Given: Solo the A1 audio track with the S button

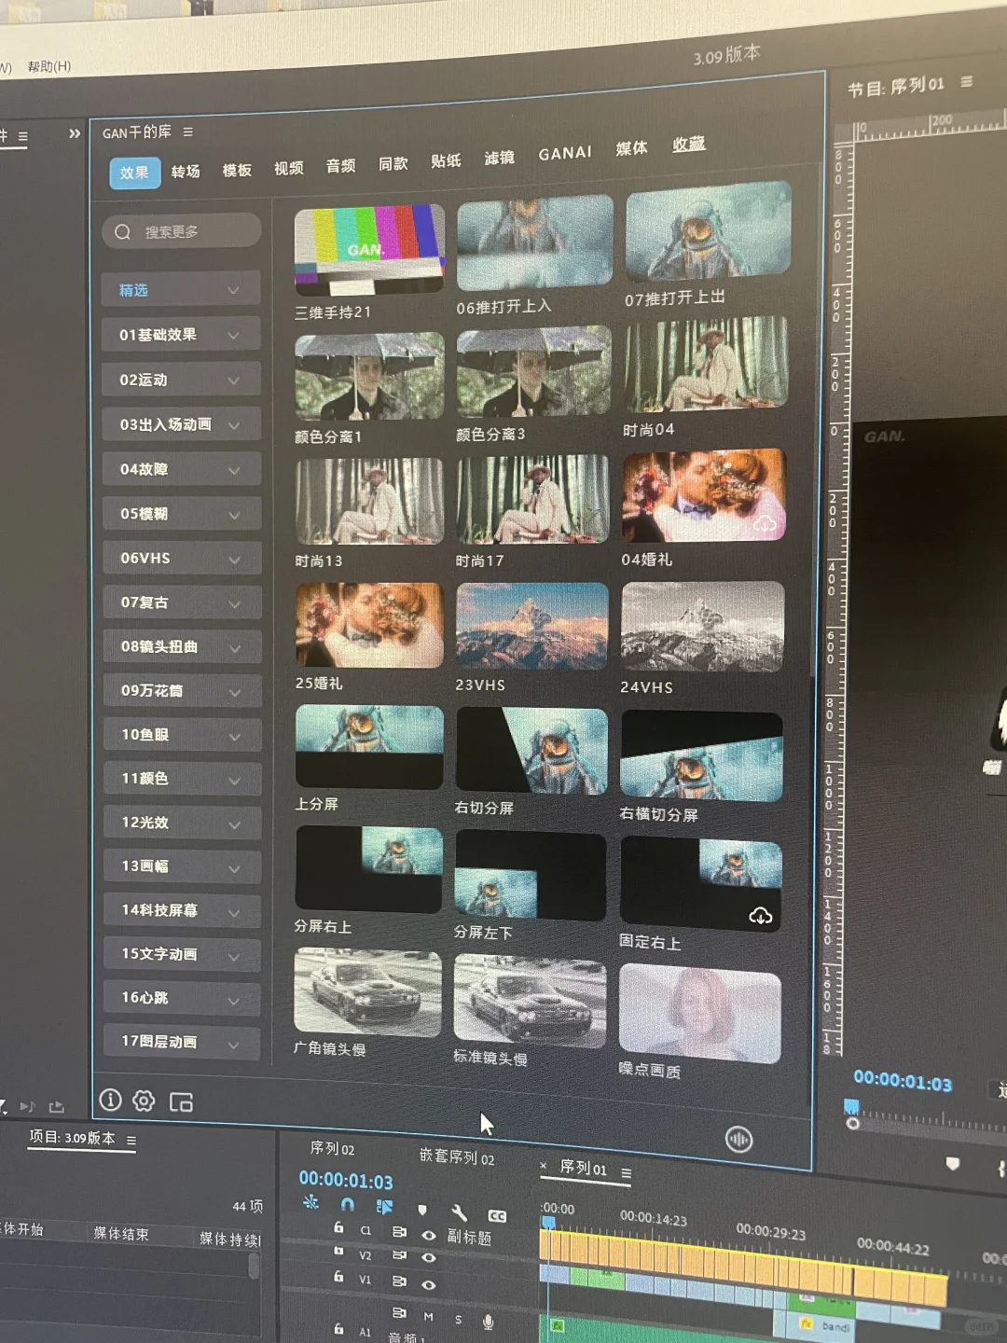Looking at the screenshot, I should click(458, 1318).
